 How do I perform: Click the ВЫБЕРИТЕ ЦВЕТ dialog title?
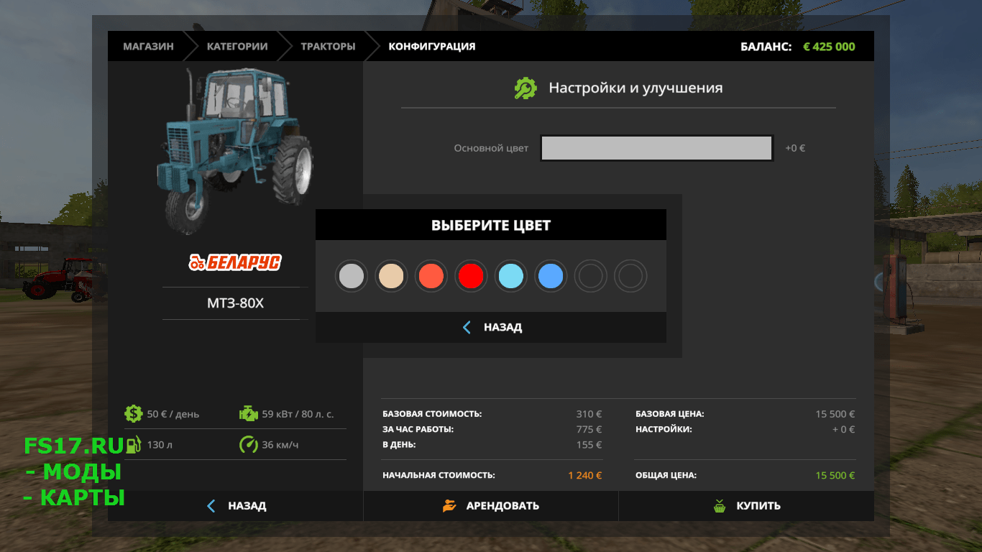(491, 225)
